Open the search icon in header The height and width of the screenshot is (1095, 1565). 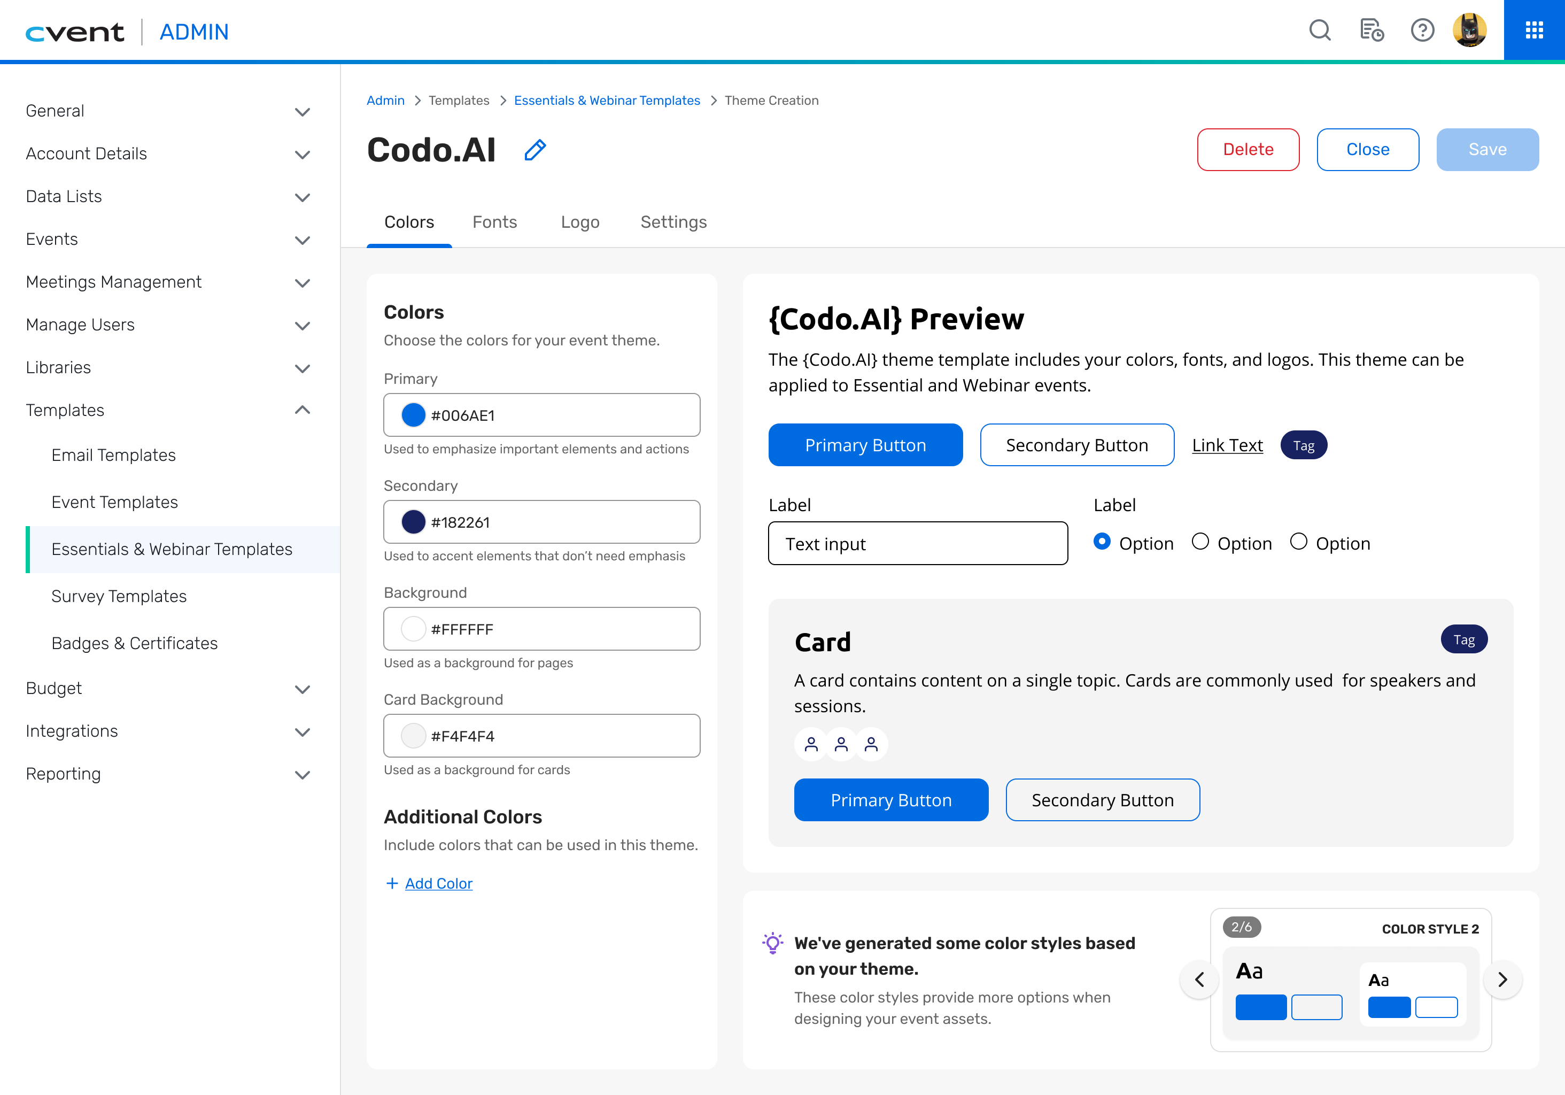tap(1320, 30)
